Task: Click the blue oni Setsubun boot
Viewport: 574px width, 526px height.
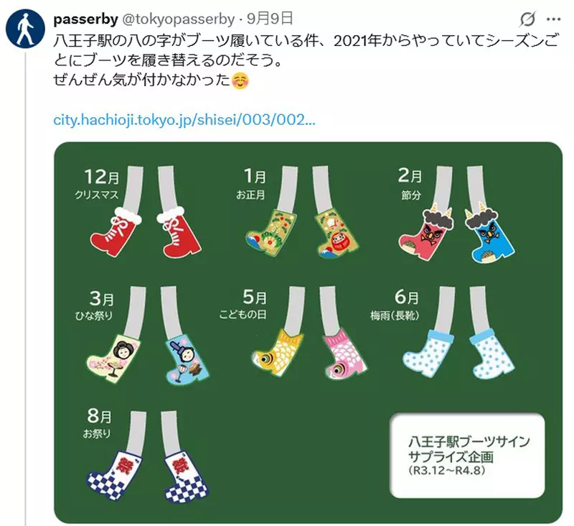Action: [x=489, y=234]
